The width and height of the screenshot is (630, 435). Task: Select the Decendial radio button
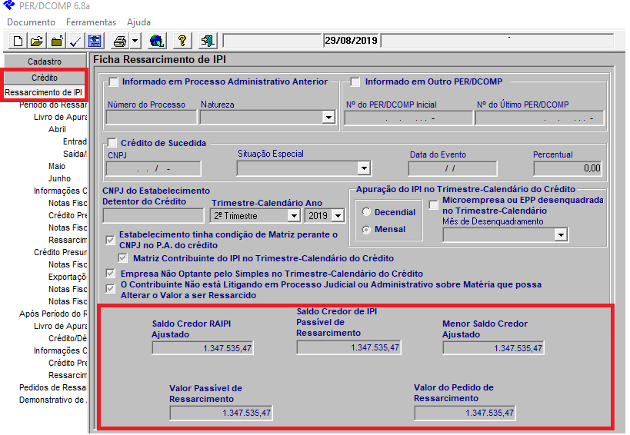pos(366,212)
